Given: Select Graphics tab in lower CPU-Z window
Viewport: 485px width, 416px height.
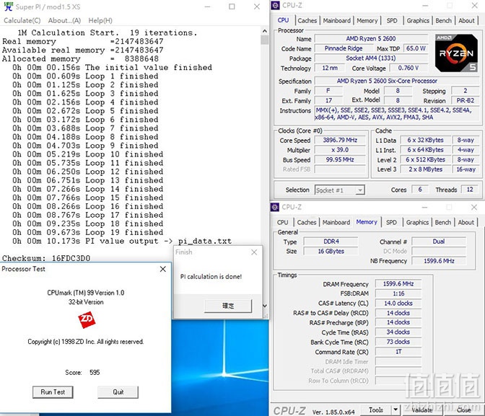Looking at the screenshot, I should tap(417, 223).
